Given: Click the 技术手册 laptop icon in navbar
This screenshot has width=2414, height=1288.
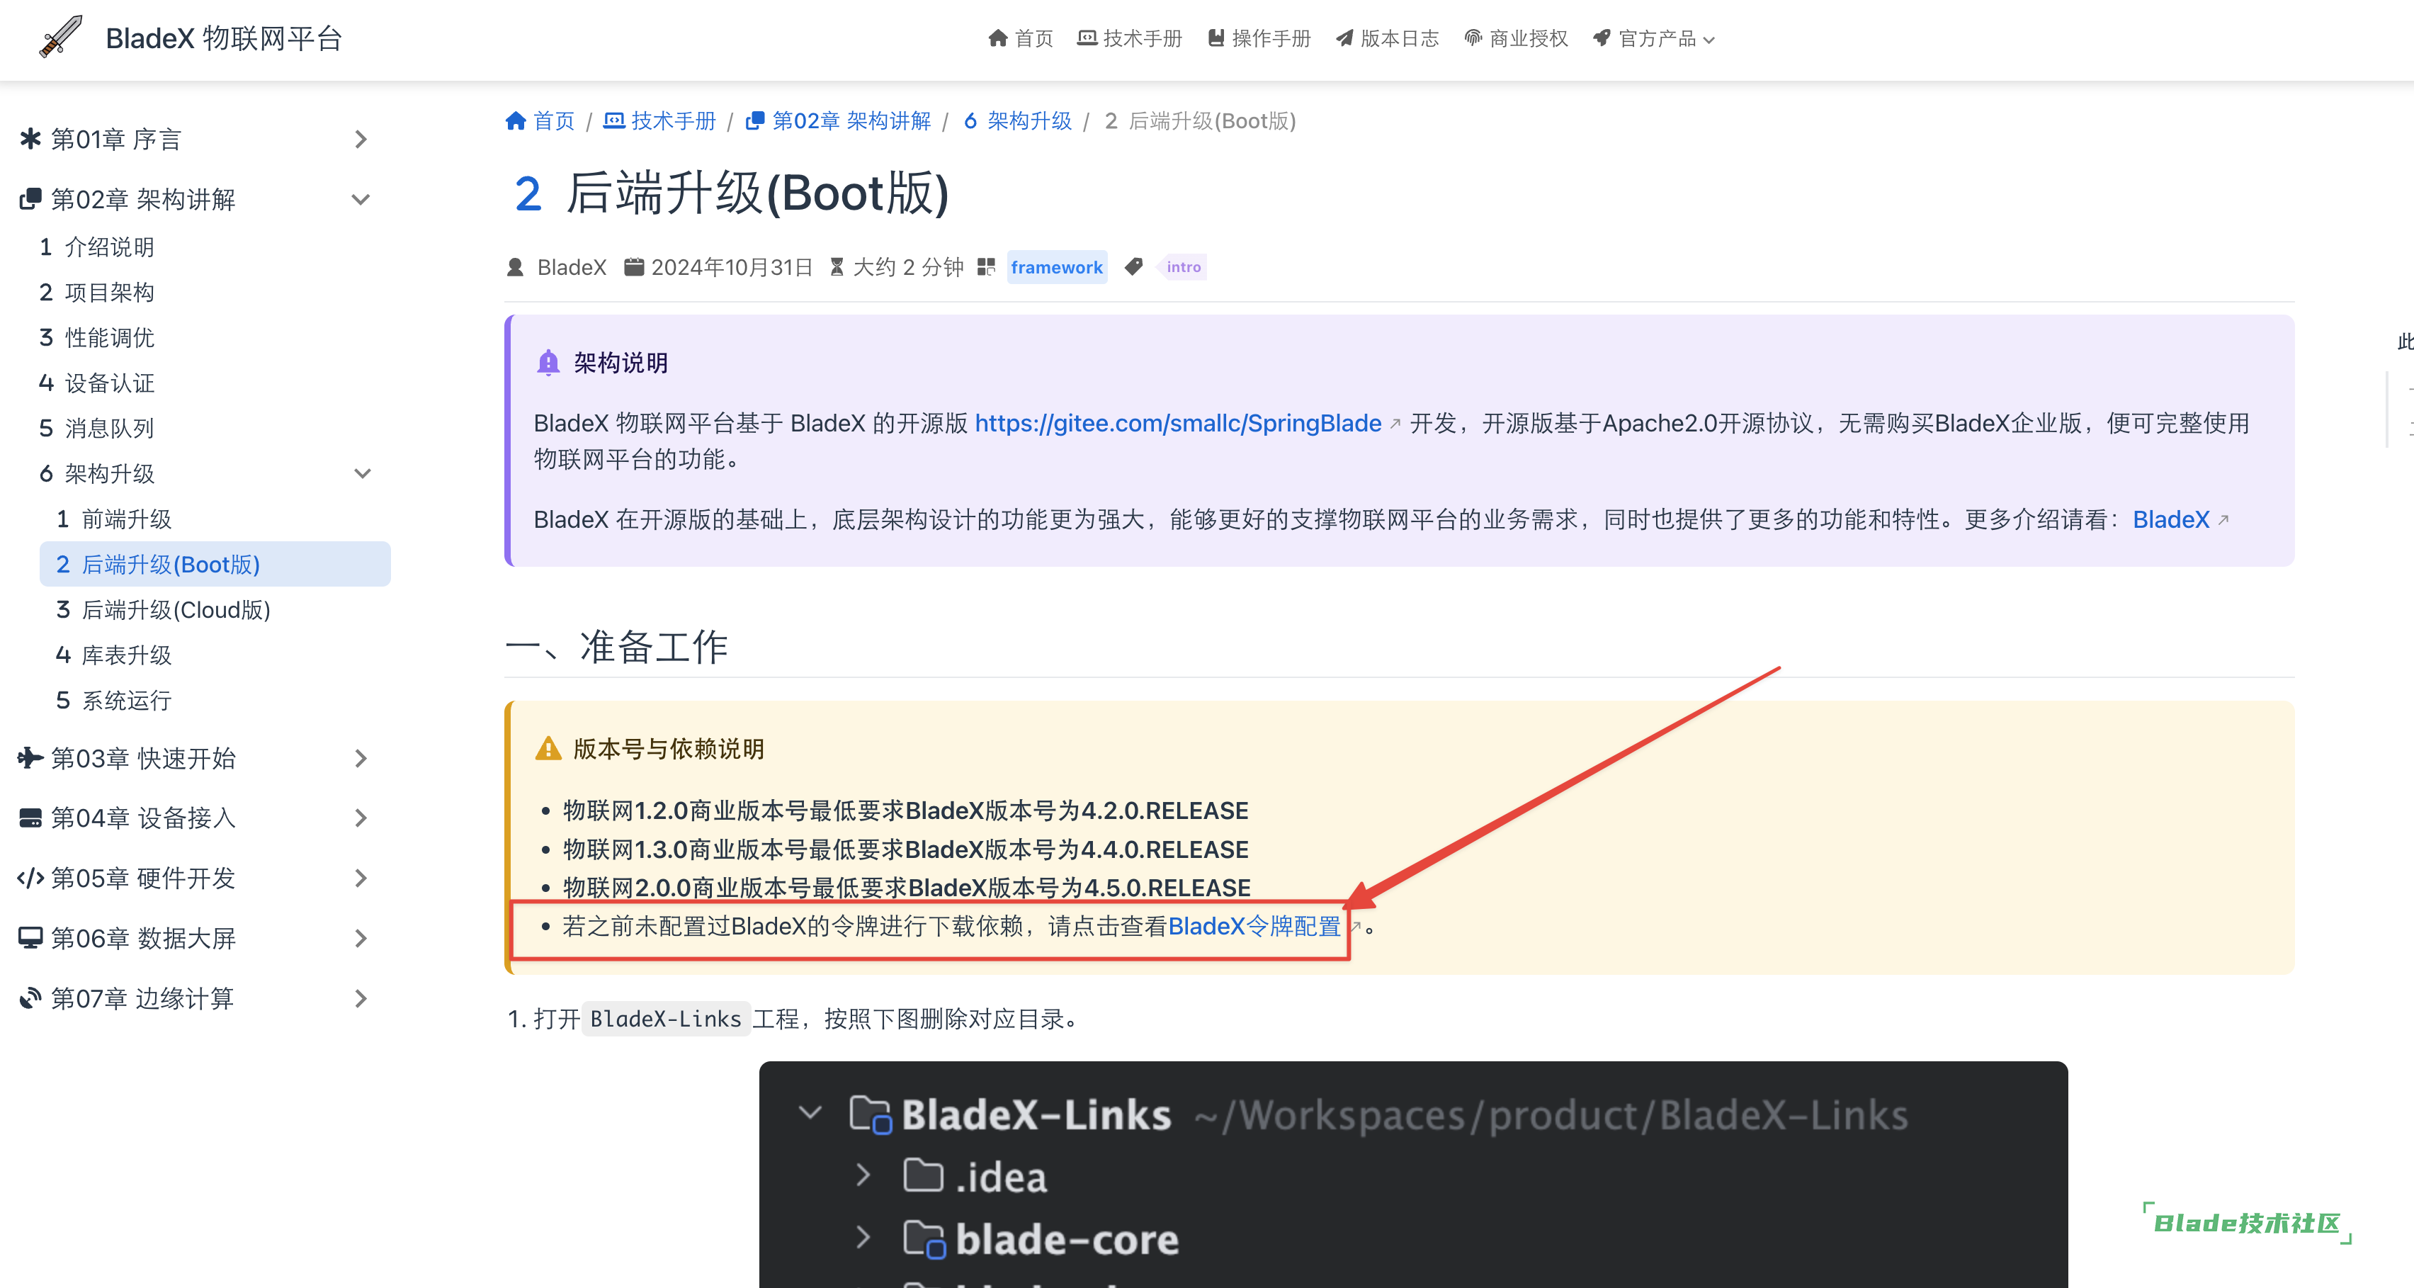Looking at the screenshot, I should point(1087,38).
